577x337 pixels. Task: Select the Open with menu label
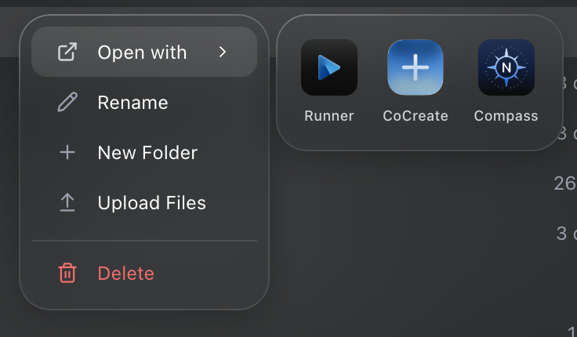pyautogui.click(x=142, y=53)
